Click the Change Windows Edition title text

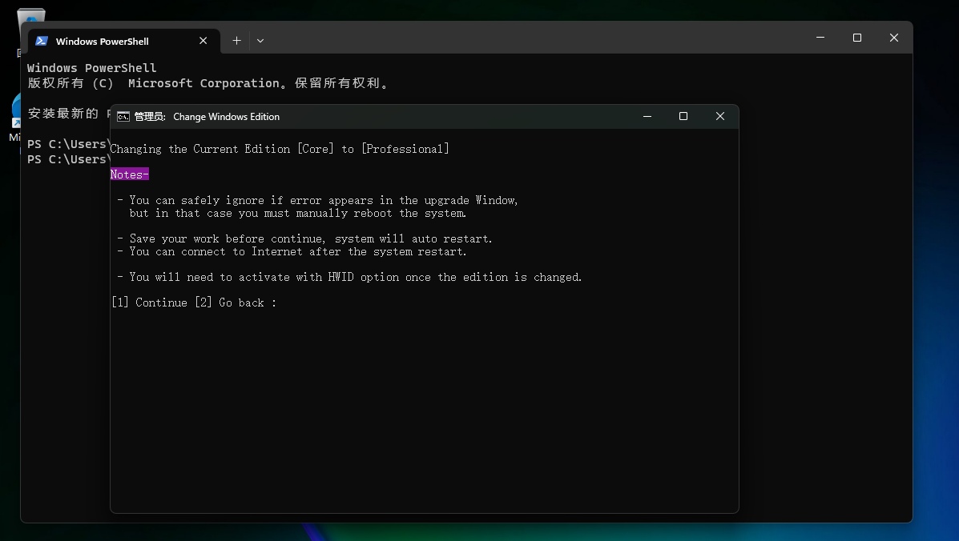coord(226,117)
